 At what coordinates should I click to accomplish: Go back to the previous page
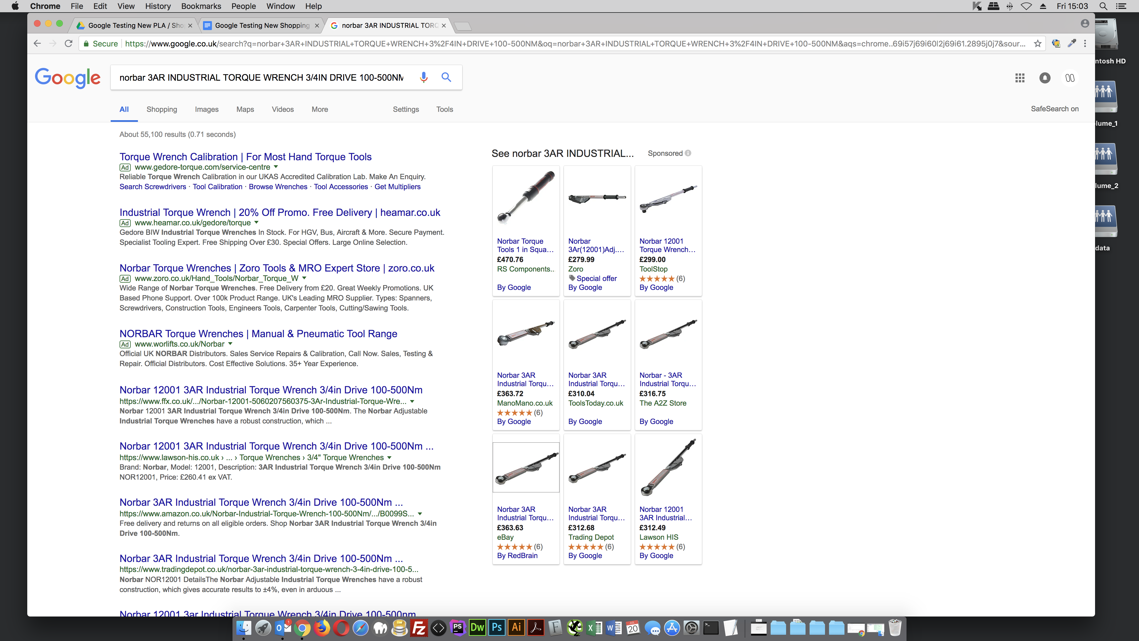coord(37,43)
